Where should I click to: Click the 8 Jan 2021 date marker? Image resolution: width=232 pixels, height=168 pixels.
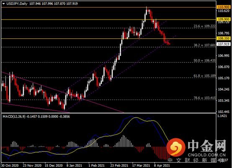pyautogui.click(x=74, y=165)
